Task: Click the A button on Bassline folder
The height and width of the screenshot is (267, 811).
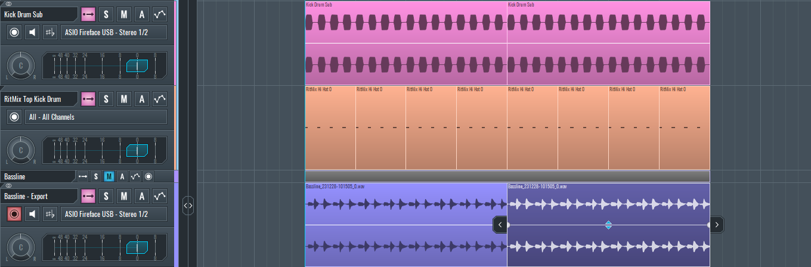Action: pyautogui.click(x=122, y=176)
